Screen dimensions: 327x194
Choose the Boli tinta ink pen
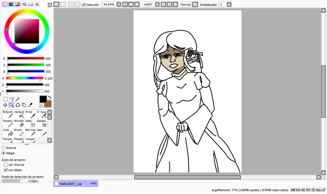[x=31, y=132]
